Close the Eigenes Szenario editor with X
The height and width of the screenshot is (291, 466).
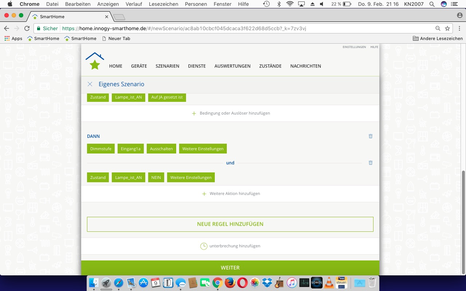click(x=90, y=84)
